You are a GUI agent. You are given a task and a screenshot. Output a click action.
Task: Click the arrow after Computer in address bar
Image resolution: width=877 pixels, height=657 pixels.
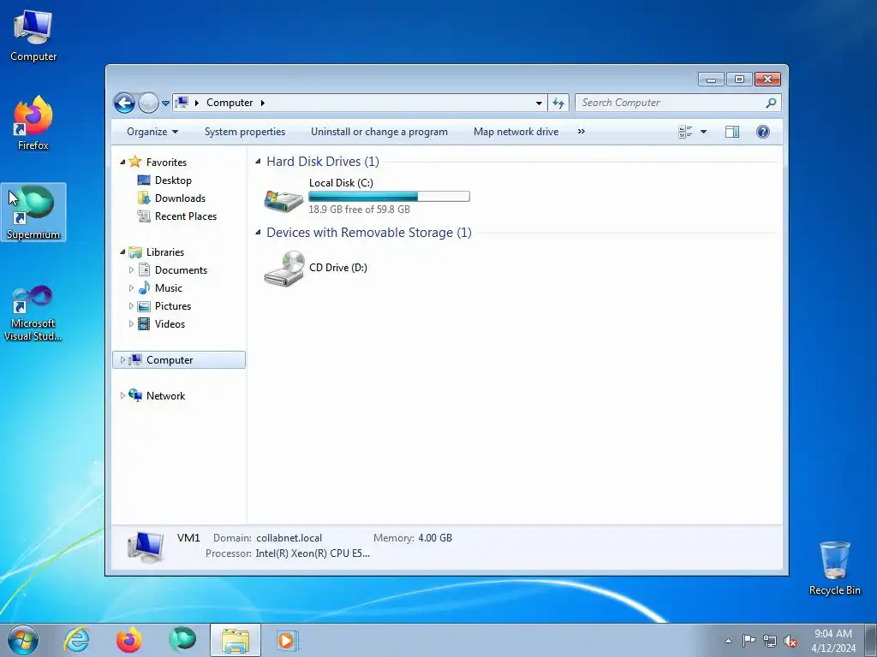(262, 103)
